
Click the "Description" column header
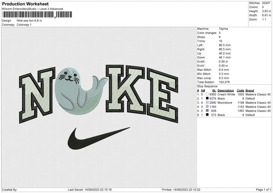tap(226, 91)
